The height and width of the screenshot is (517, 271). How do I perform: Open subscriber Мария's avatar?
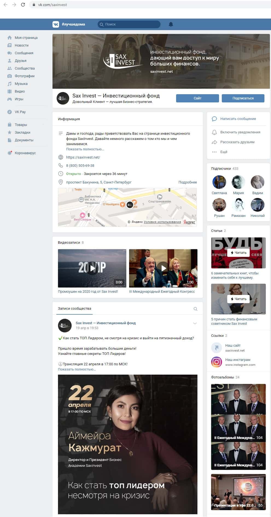point(238,182)
